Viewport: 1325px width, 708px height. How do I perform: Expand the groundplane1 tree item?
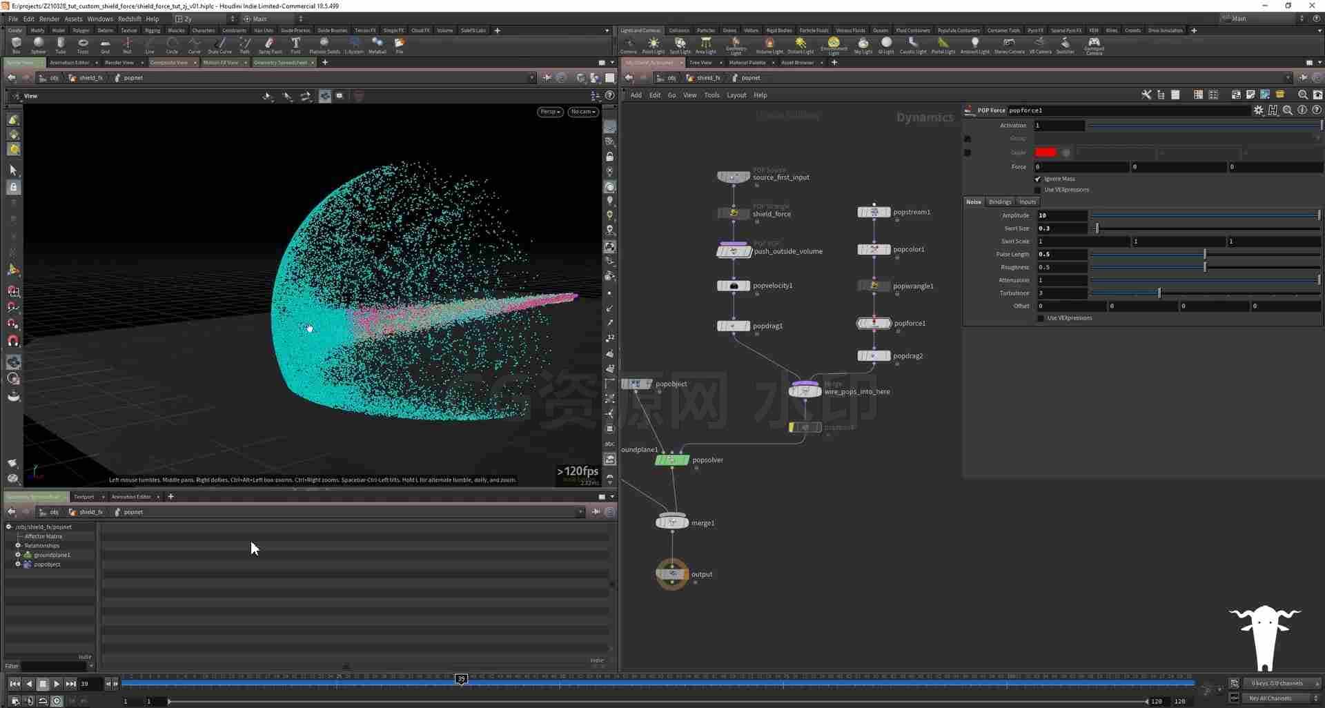pyautogui.click(x=18, y=555)
